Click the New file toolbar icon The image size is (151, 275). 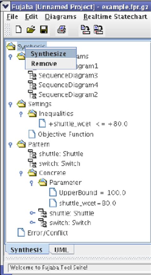pos(18,29)
